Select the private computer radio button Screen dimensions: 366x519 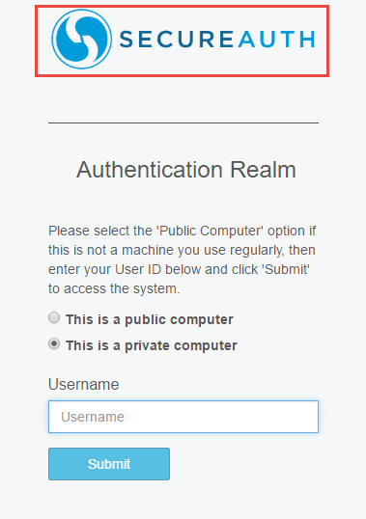click(54, 343)
